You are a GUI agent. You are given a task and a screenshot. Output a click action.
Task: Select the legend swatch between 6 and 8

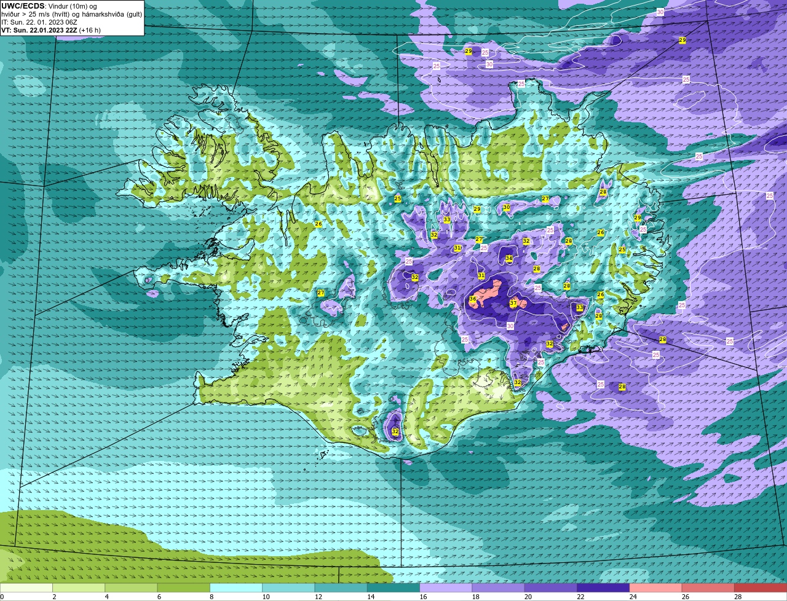point(184,587)
